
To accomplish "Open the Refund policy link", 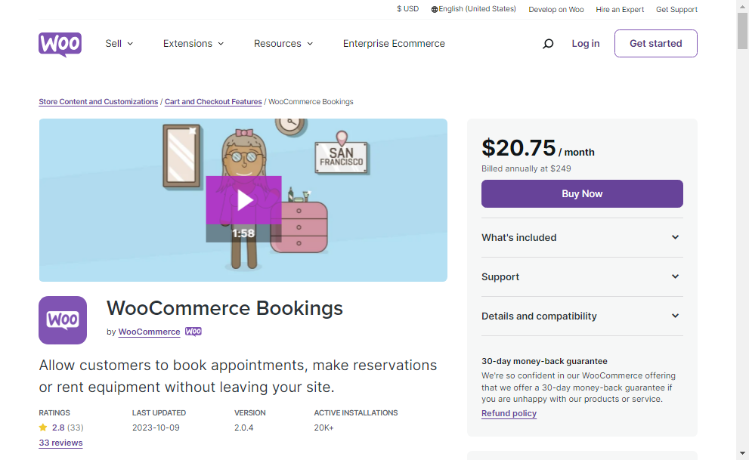I will (509, 413).
